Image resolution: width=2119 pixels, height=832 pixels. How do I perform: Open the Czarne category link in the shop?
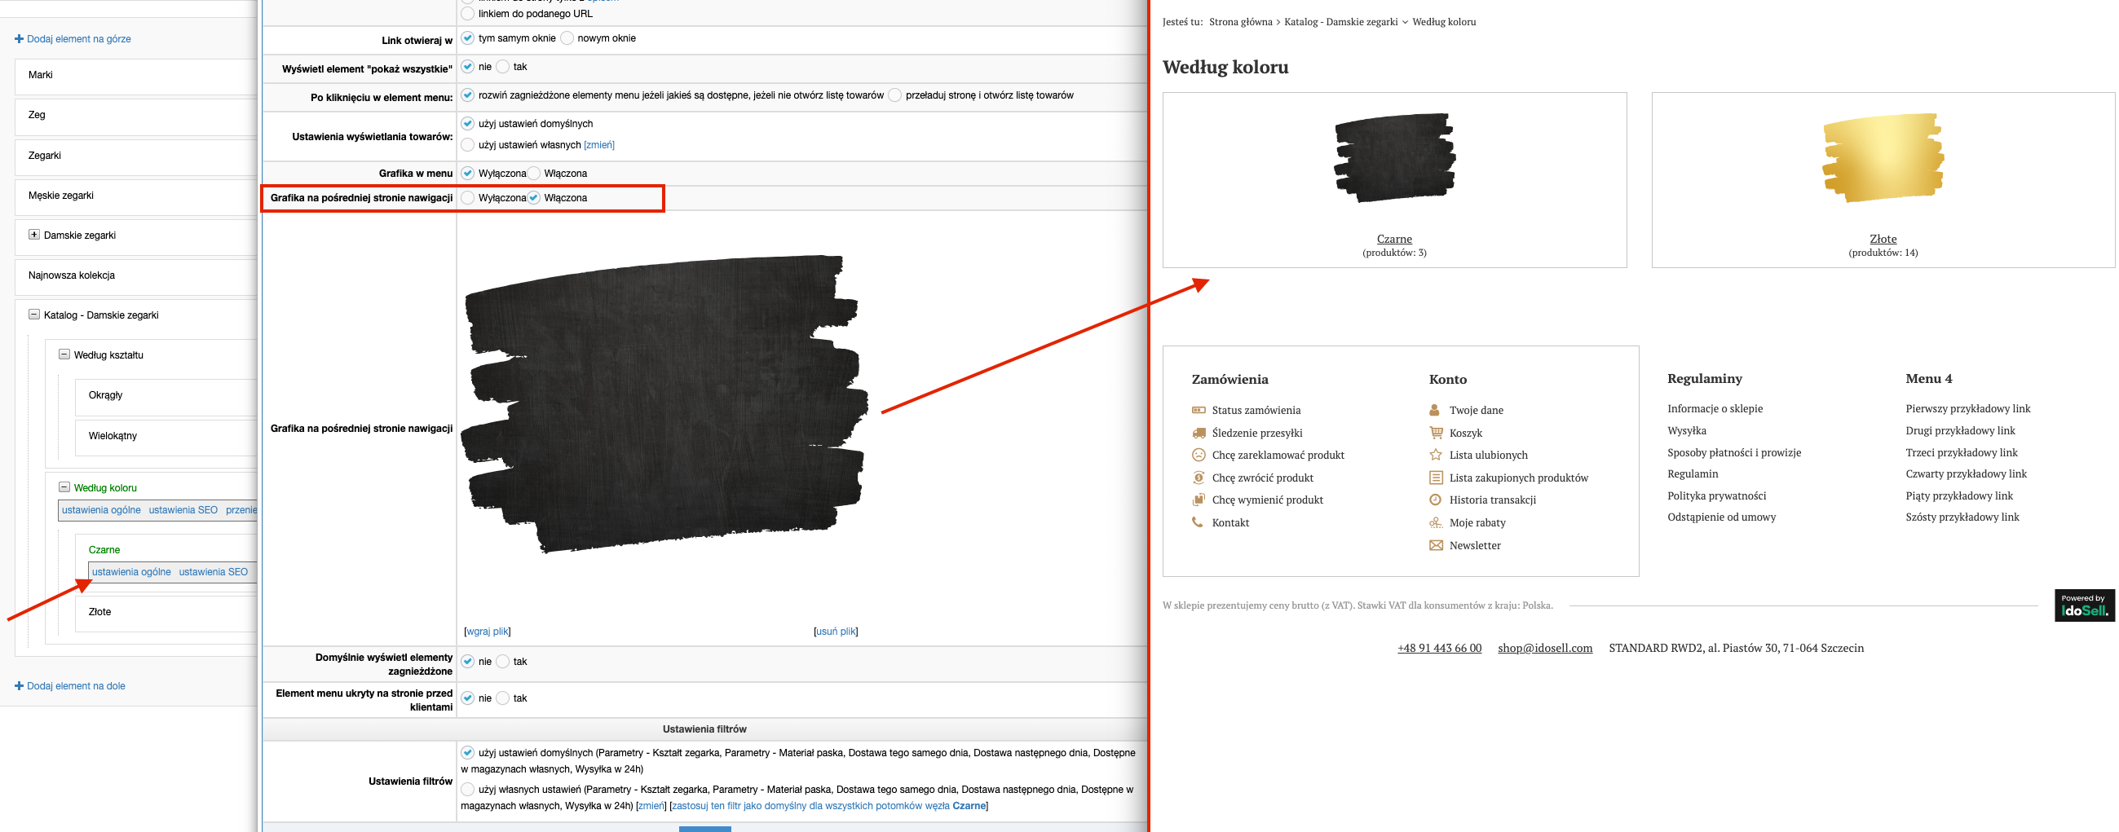point(1394,239)
